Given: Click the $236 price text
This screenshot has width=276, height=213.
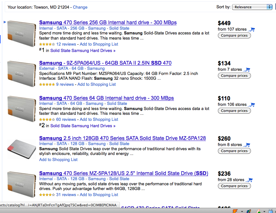Looking at the screenshot, I should 224,174.
